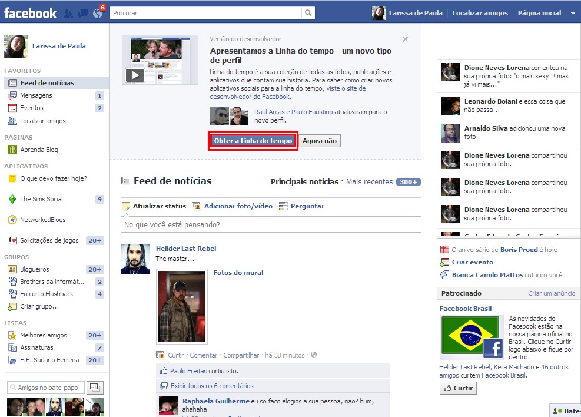Go to Localizar amigos in top bar
The height and width of the screenshot is (417, 581).
point(480,13)
